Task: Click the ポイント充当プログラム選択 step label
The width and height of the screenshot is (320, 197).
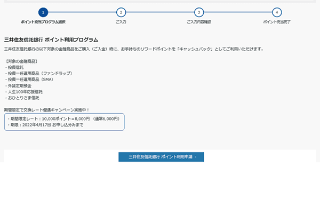Action: tap(43, 22)
